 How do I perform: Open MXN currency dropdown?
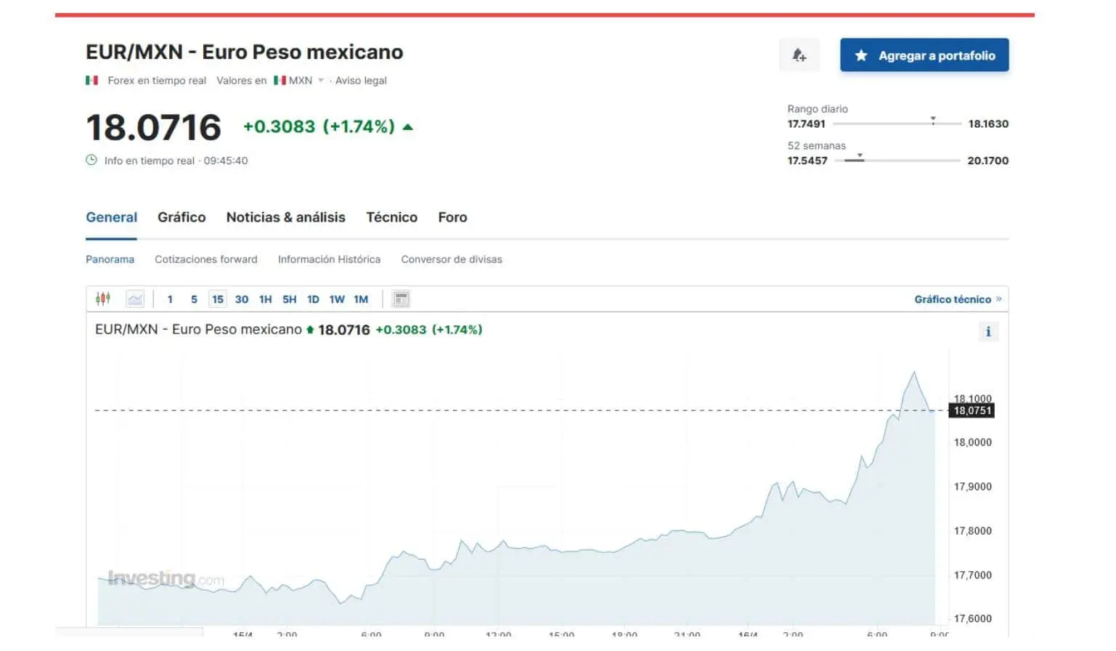pyautogui.click(x=300, y=81)
